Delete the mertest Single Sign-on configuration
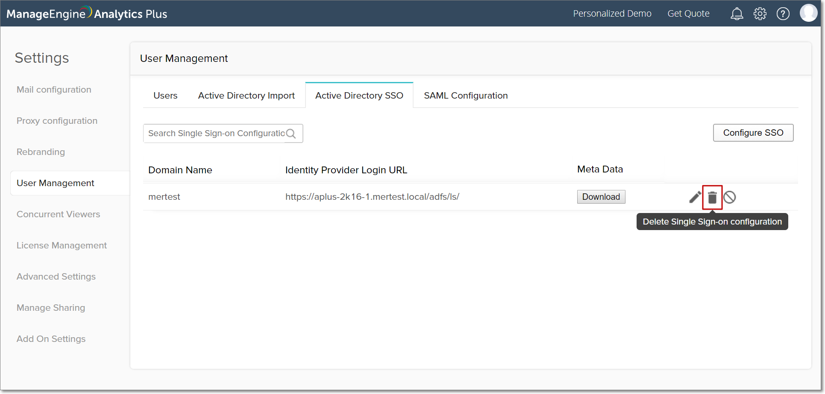The height and width of the screenshot is (394, 825). [712, 197]
